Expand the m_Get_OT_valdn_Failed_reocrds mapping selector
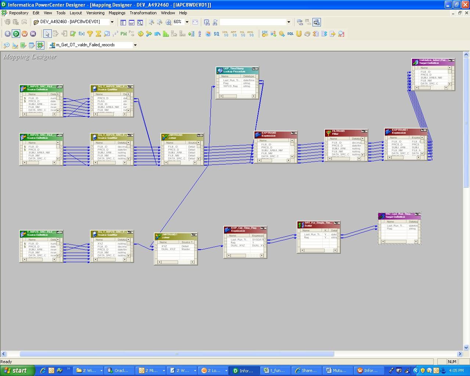Viewport: 470px width, 376px height. pos(135,45)
